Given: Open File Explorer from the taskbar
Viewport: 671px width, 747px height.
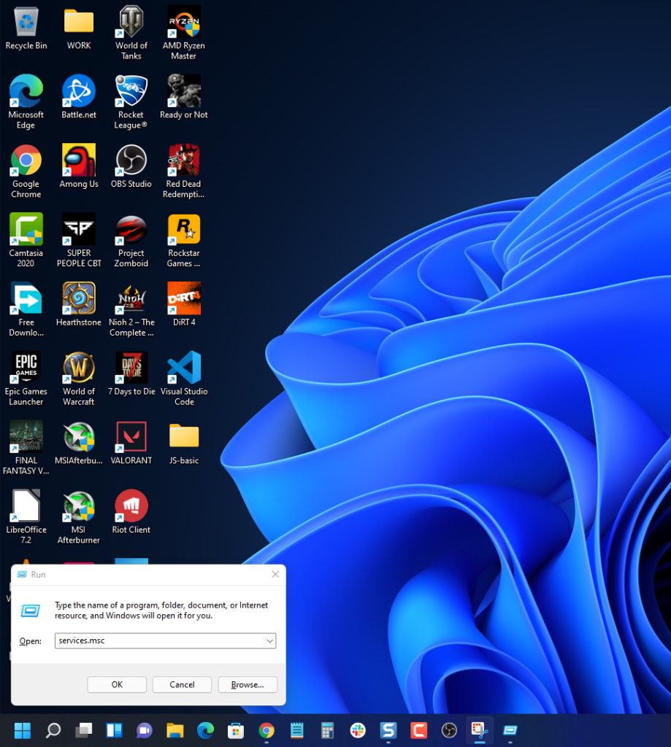Looking at the screenshot, I should pyautogui.click(x=175, y=730).
